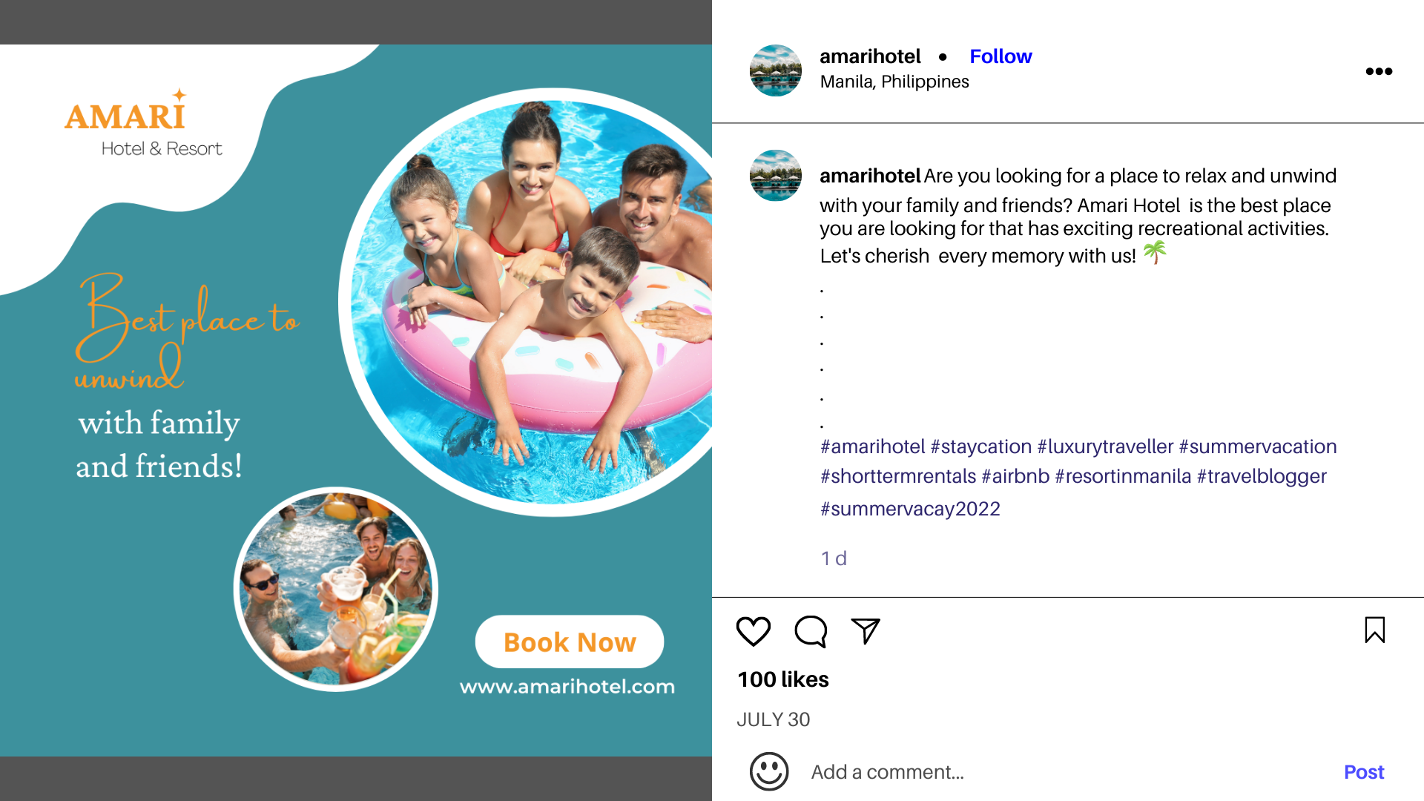The width and height of the screenshot is (1424, 801).
Task: Open comments via the speech bubble icon
Action: (x=811, y=631)
